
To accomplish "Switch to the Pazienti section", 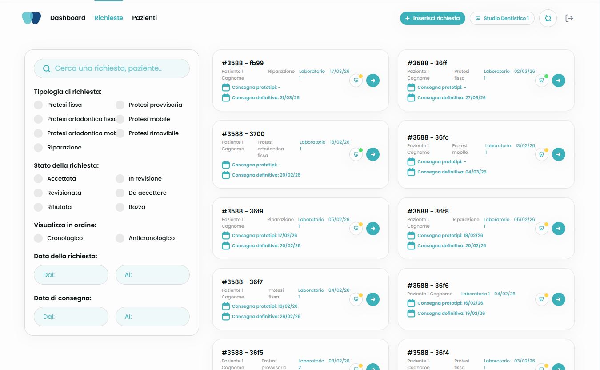I will 144,18.
